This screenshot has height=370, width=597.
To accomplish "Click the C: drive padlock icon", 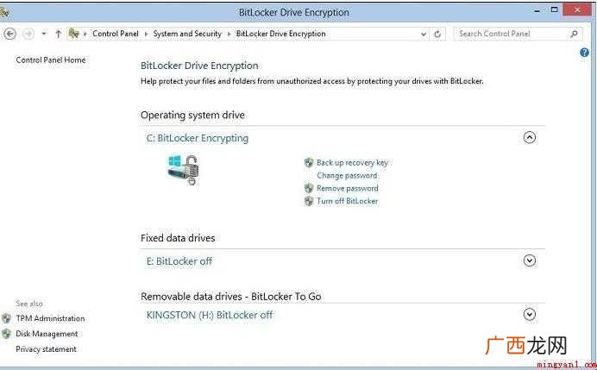I will (184, 169).
